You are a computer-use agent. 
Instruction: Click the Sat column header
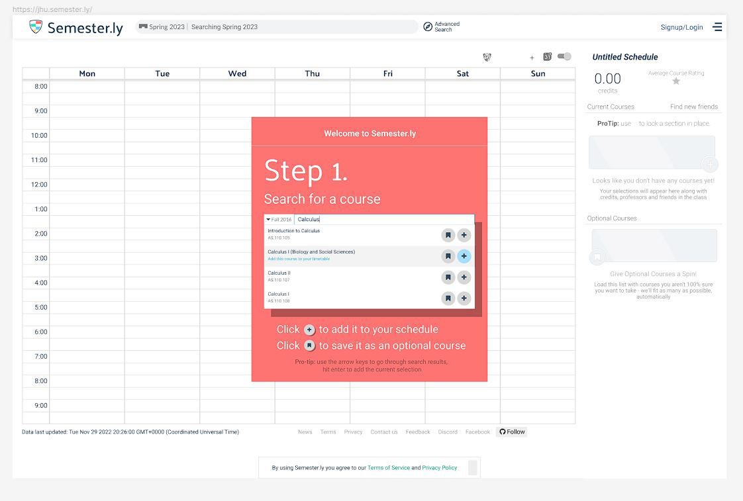pyautogui.click(x=462, y=73)
